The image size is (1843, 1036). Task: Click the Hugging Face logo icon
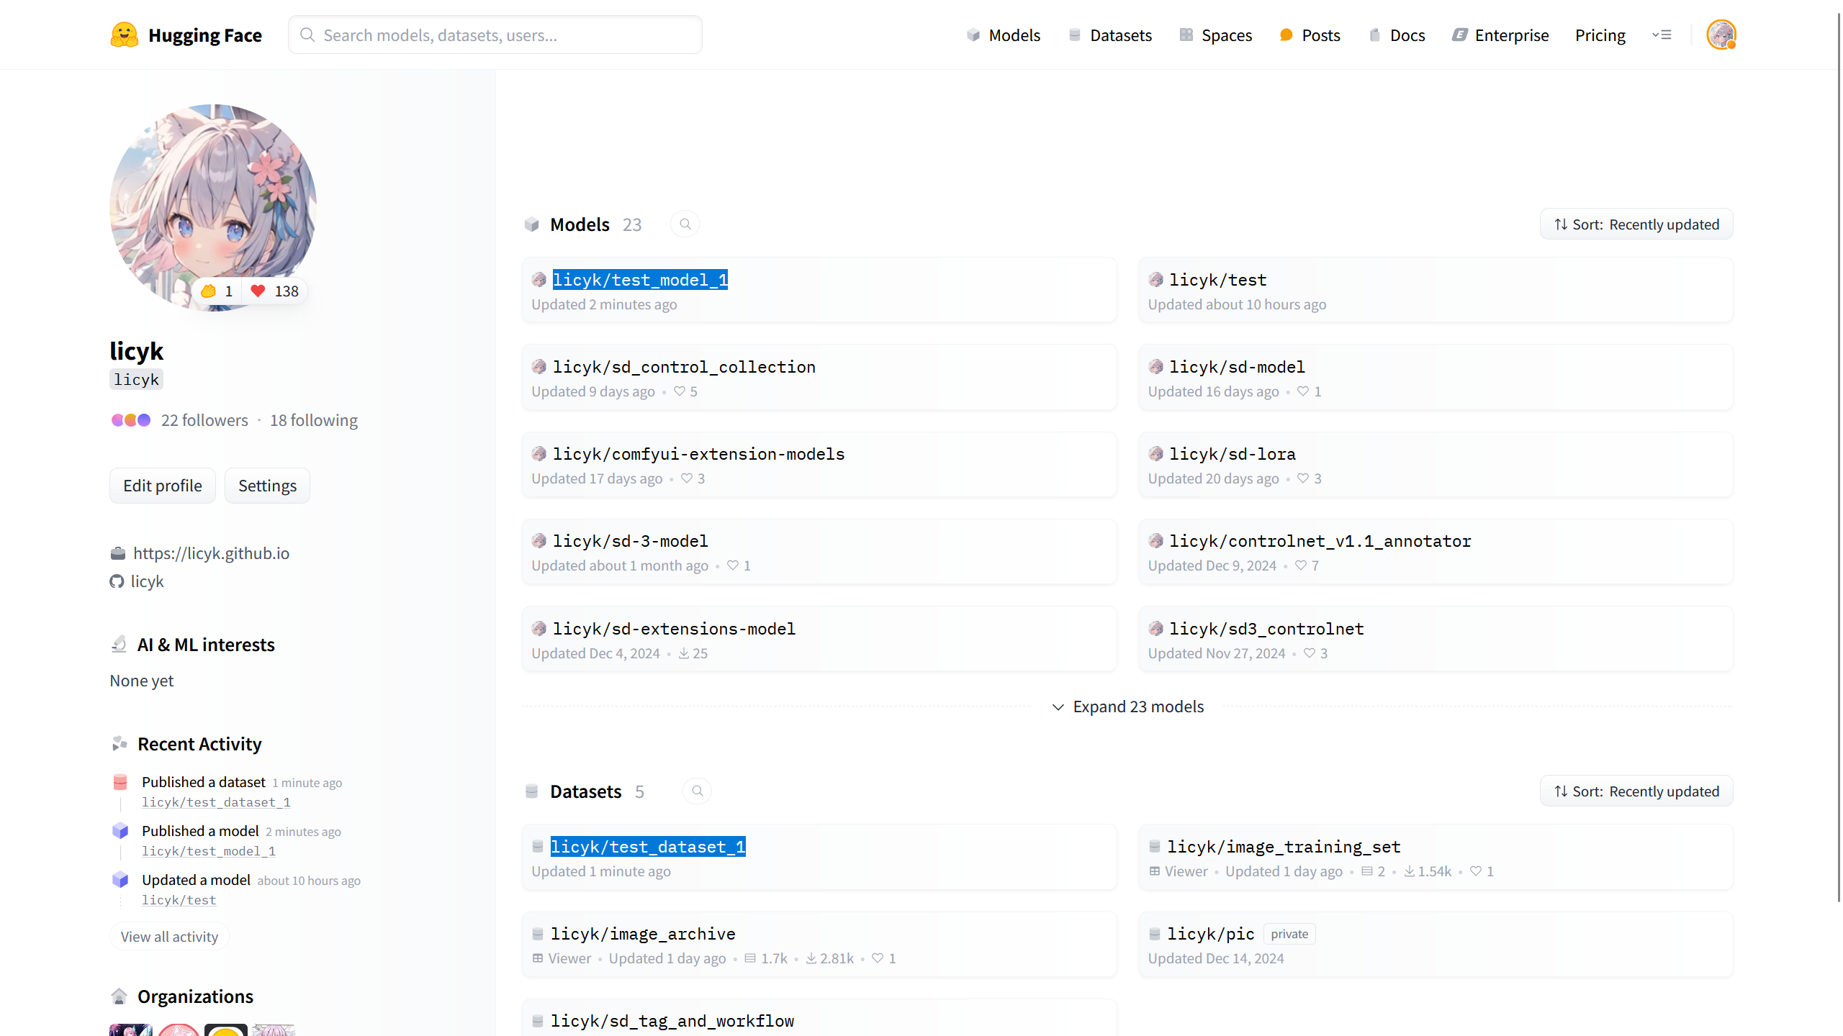tap(124, 35)
